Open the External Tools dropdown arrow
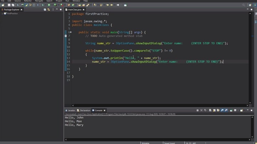257x144 pixels. click(65, 5)
